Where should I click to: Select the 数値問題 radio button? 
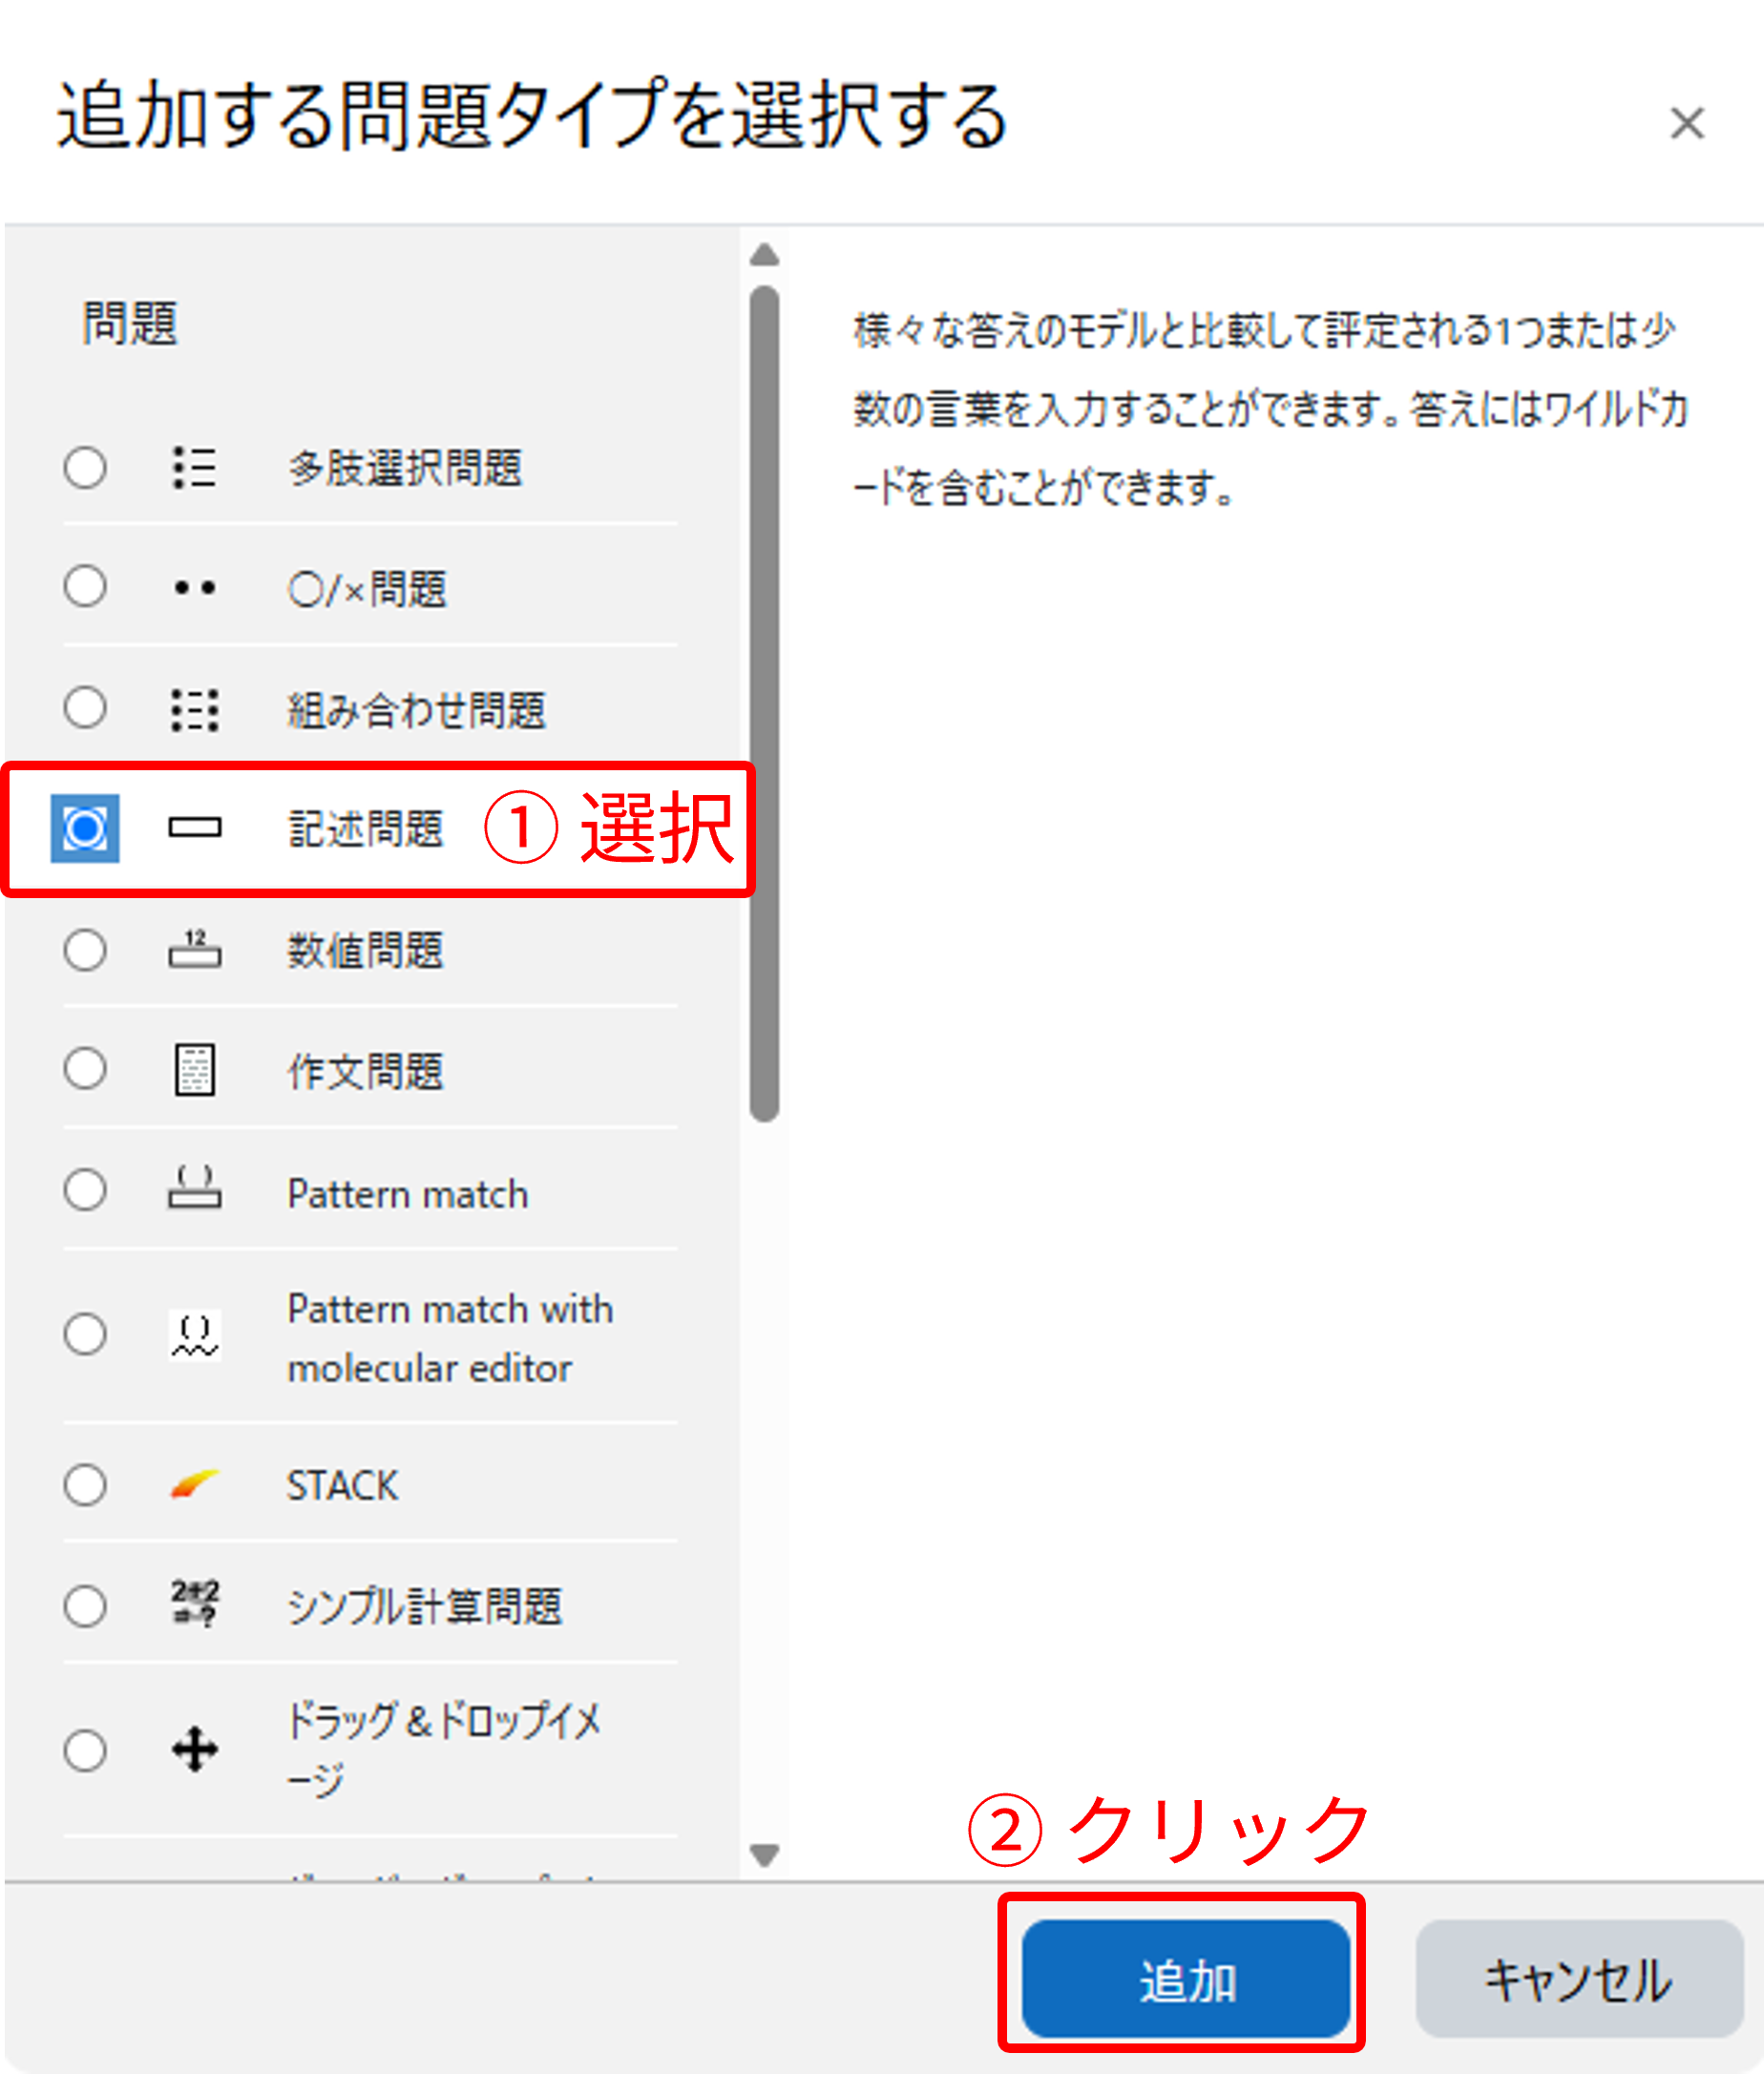85,950
